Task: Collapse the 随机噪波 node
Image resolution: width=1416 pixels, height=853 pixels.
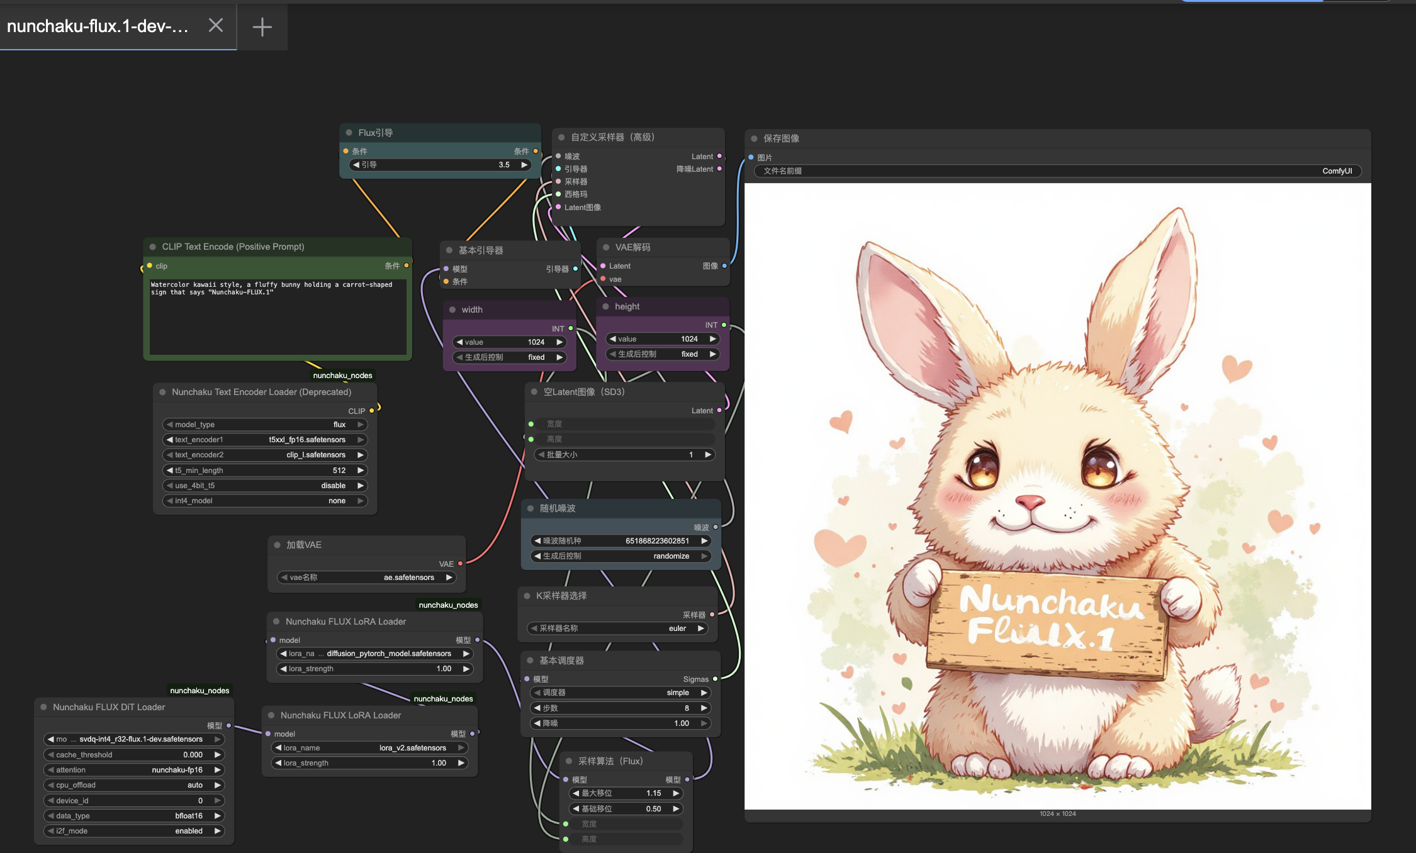Action: click(530, 508)
